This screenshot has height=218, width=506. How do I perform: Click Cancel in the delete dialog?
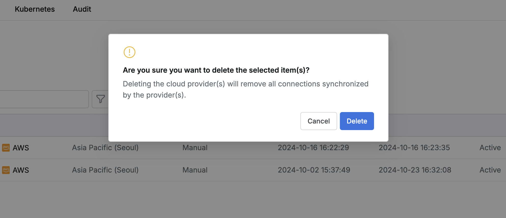[318, 121]
